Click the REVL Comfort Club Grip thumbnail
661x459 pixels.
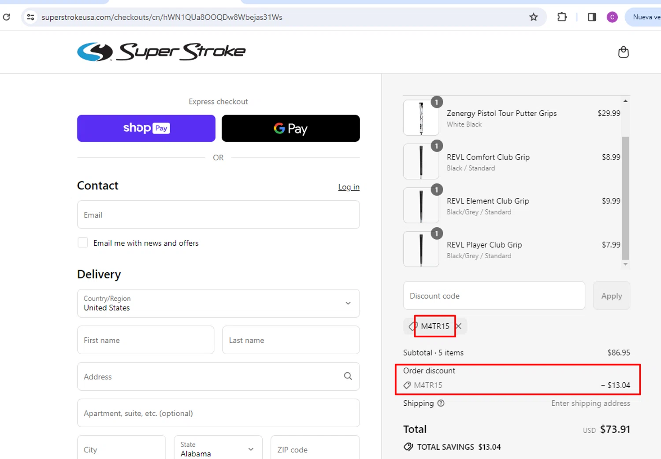coord(421,161)
